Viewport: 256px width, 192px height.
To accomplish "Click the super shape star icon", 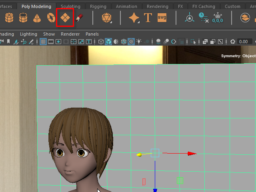I will [134, 18].
